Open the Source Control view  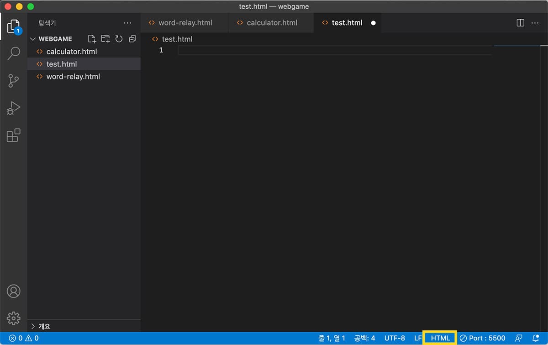14,81
